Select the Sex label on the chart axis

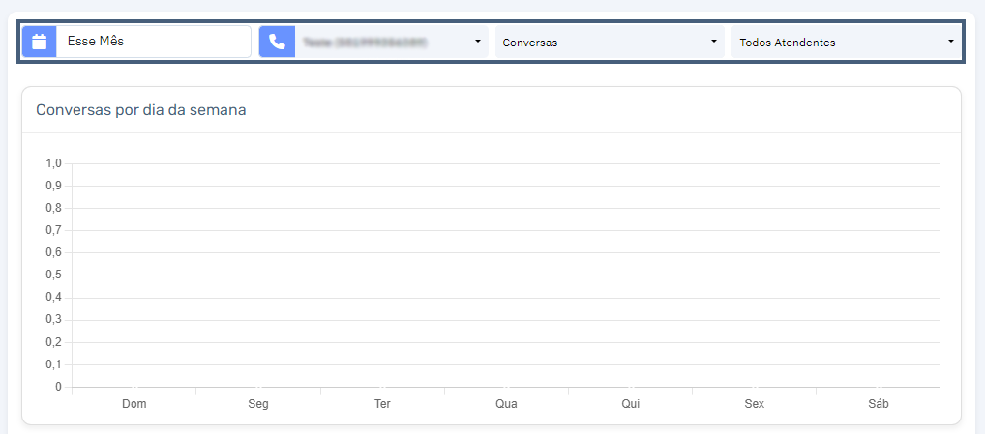tap(755, 404)
